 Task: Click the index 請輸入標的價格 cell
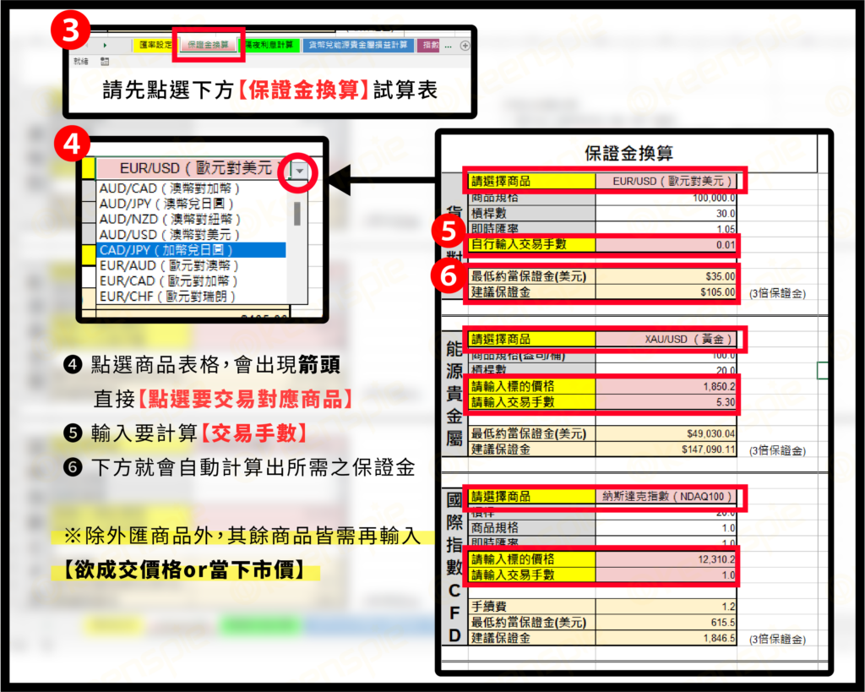coord(667,559)
